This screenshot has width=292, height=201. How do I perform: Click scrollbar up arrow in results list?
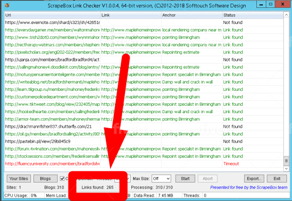click(286, 15)
